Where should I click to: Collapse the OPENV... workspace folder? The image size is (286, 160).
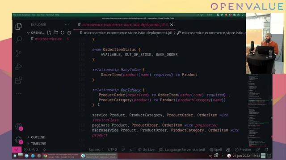36,32
